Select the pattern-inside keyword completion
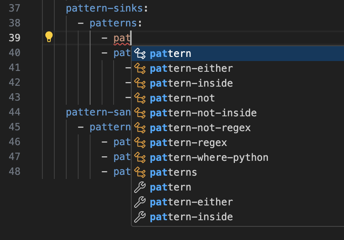This screenshot has width=344, height=240. click(191, 83)
